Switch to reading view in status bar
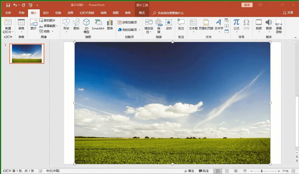The width and height of the screenshot is (299, 174). [x=235, y=171]
